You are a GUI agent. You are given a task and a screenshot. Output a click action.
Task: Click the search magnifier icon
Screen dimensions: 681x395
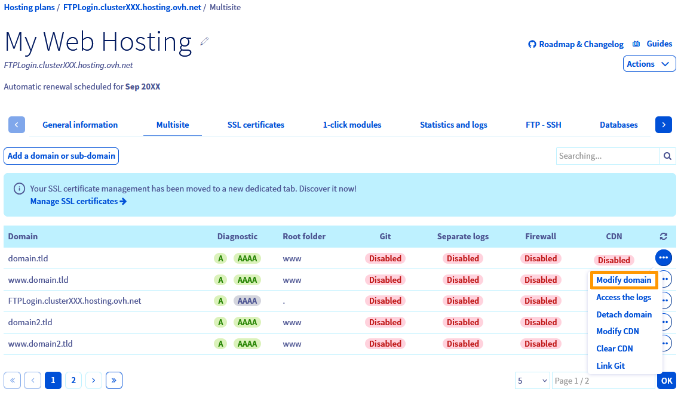click(x=667, y=156)
